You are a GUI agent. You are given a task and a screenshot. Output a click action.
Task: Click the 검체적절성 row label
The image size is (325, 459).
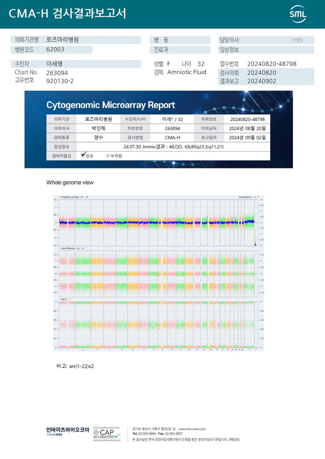pyautogui.click(x=62, y=156)
